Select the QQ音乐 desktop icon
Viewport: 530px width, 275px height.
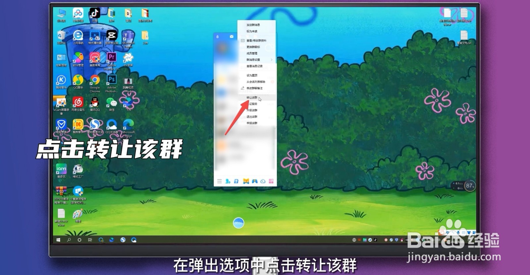pyautogui.click(x=78, y=82)
